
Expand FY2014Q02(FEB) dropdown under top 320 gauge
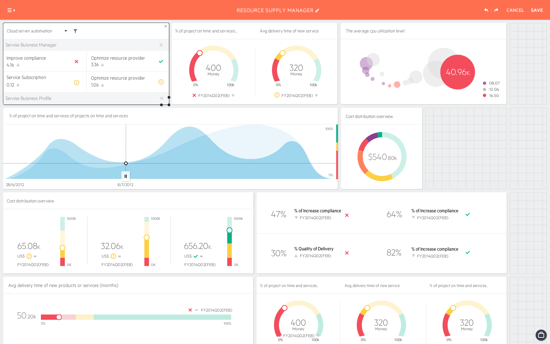point(316,96)
